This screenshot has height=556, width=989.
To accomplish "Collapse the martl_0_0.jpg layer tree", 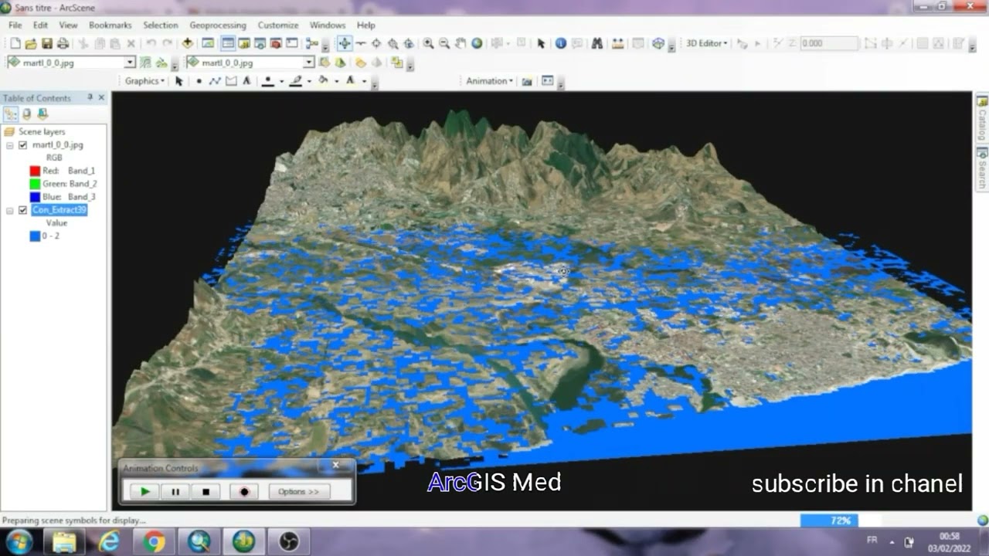I will pos(9,145).
